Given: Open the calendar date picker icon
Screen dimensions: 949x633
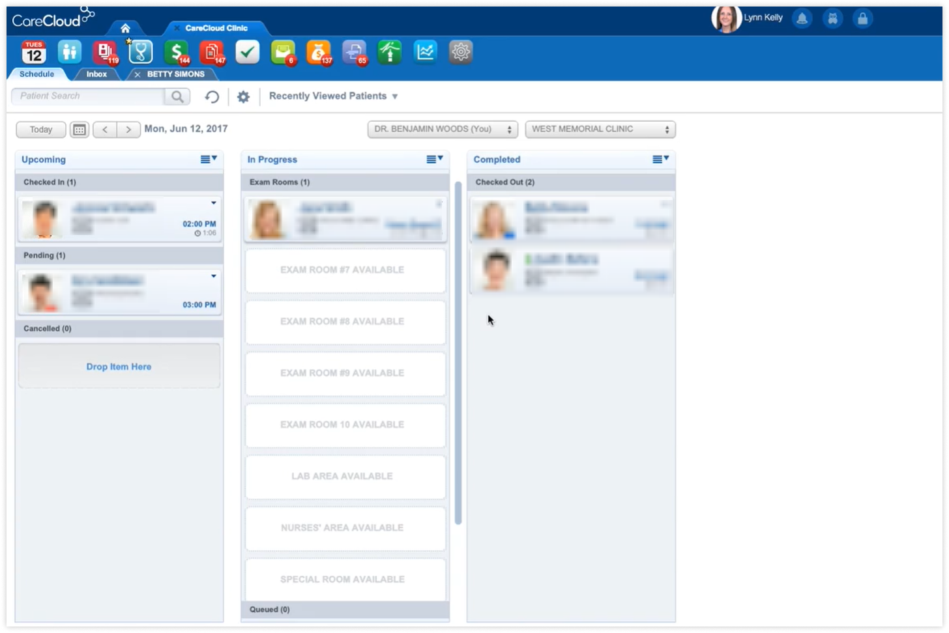Looking at the screenshot, I should pos(80,130).
